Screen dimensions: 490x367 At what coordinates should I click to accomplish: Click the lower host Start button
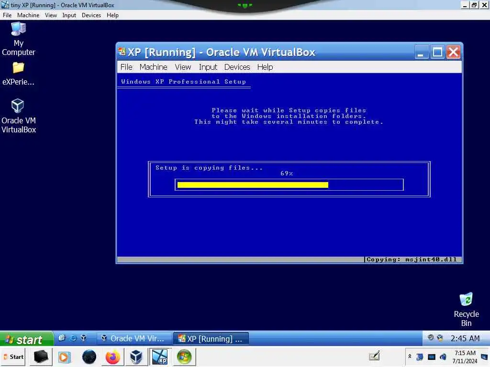point(13,356)
